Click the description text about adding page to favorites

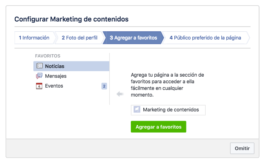[x=167, y=85]
